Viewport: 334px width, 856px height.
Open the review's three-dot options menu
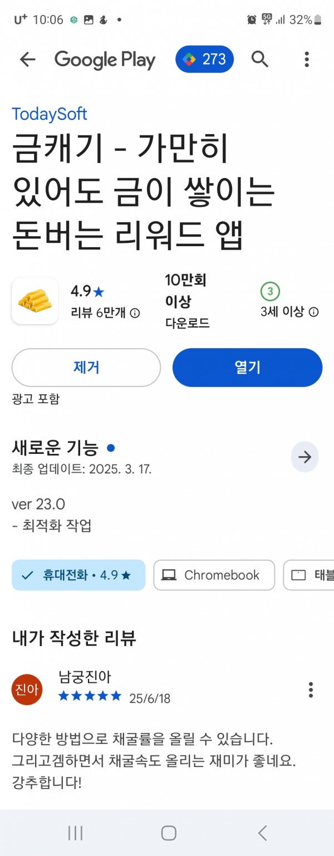click(311, 689)
